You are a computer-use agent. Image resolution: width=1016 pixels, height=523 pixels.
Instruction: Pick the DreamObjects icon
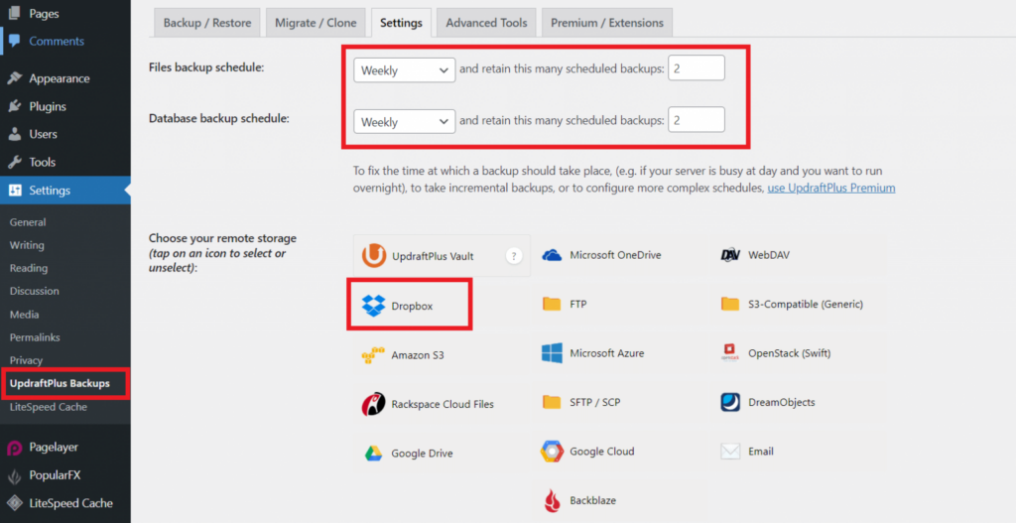(730, 402)
